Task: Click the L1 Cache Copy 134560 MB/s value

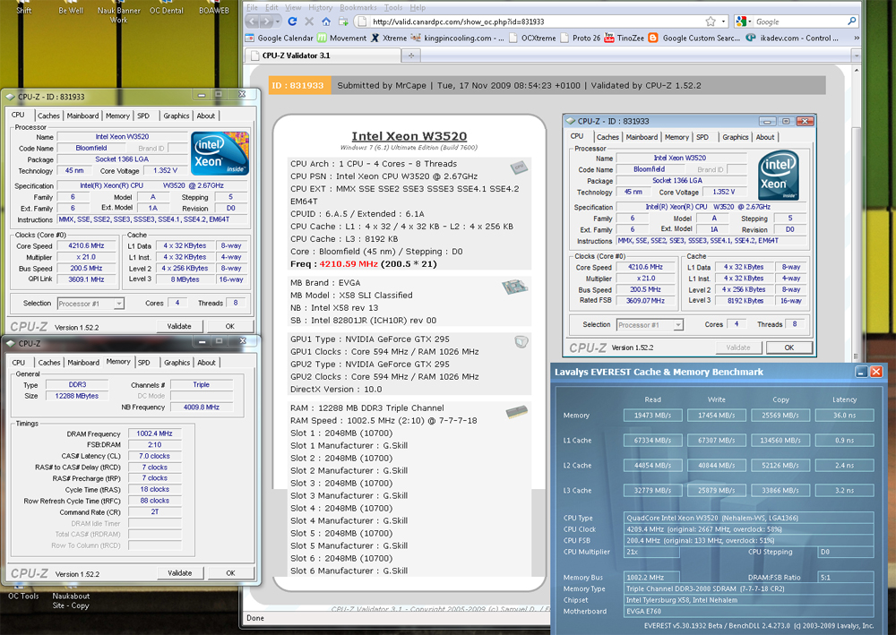Action: (780, 441)
